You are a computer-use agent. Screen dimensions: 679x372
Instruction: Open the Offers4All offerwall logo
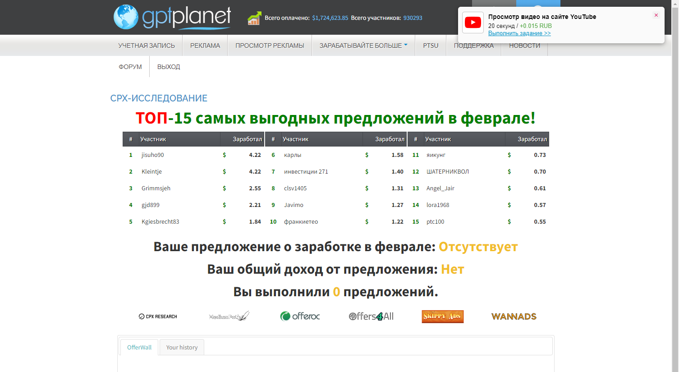(371, 317)
